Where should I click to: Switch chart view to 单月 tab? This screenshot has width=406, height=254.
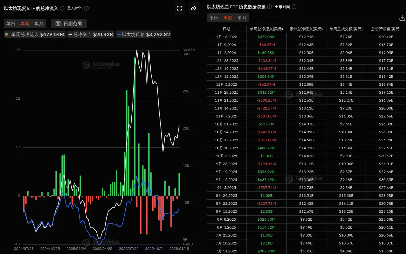click(x=39, y=23)
